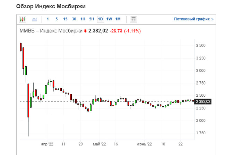Viewport: 234px width, 155px height.
Task: Click the 2 750 price axis label
Action: click(201, 83)
